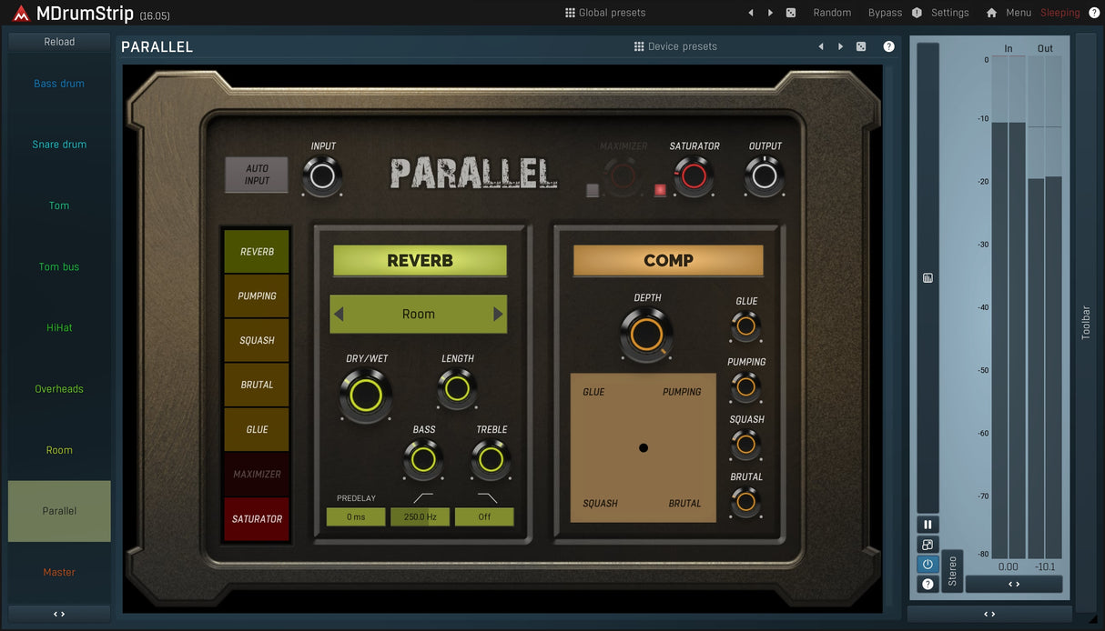
Task: Click the reverb Dry/Wet knob
Action: 365,396
